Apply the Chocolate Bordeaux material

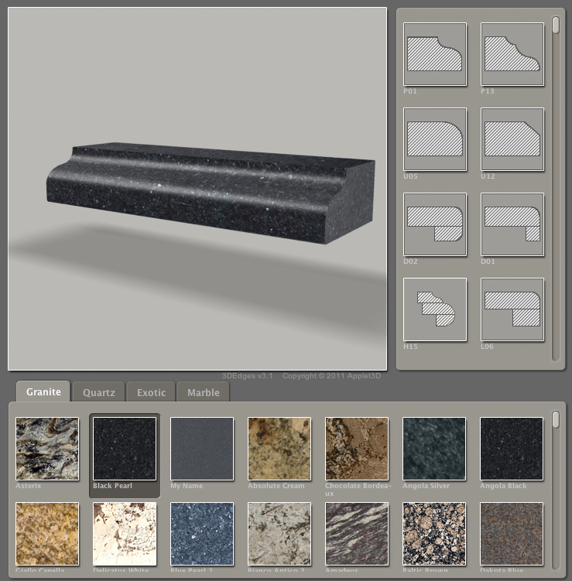point(357,449)
